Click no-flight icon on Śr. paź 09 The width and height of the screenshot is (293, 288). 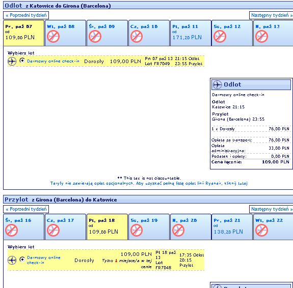coord(95,37)
